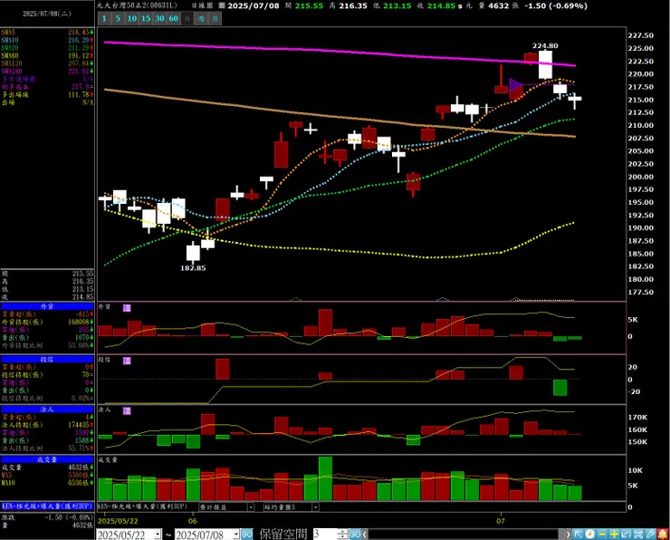Switch to 60-minute timeframe
The image size is (670, 540).
click(x=173, y=18)
